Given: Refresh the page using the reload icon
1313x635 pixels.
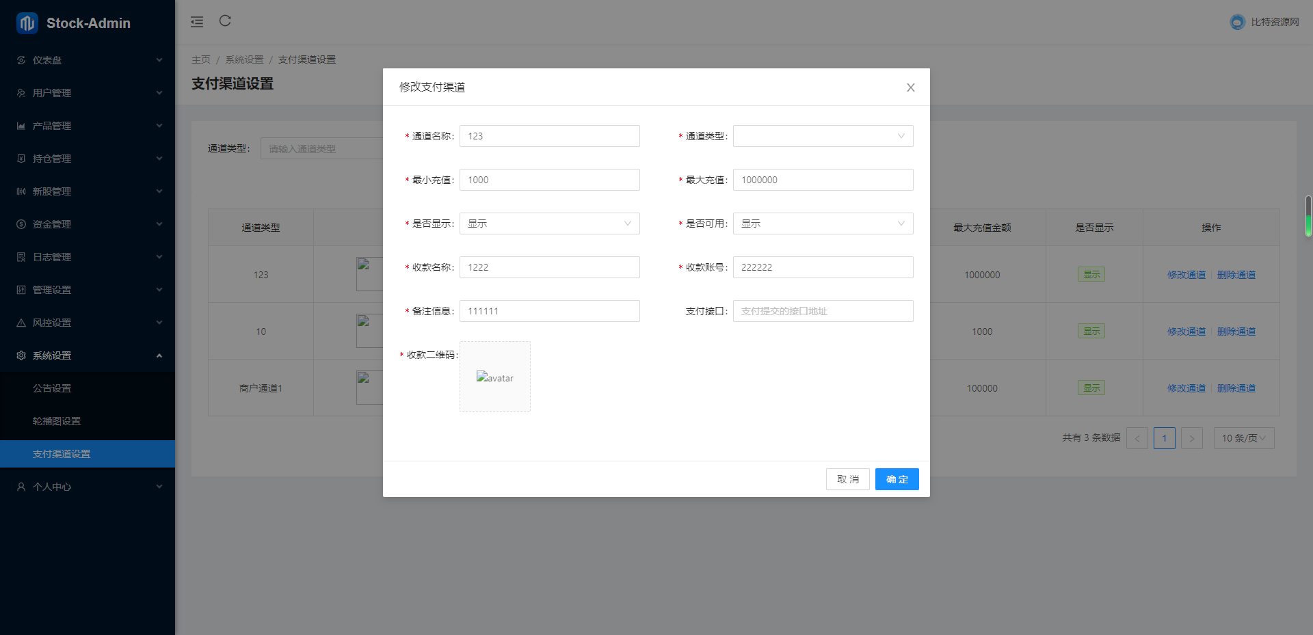Looking at the screenshot, I should pyautogui.click(x=225, y=21).
